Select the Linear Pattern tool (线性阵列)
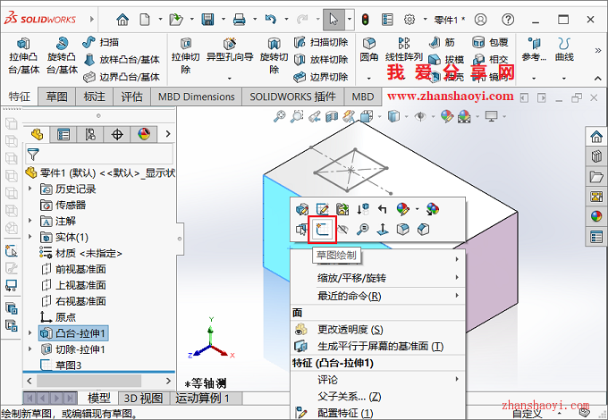 point(403,50)
